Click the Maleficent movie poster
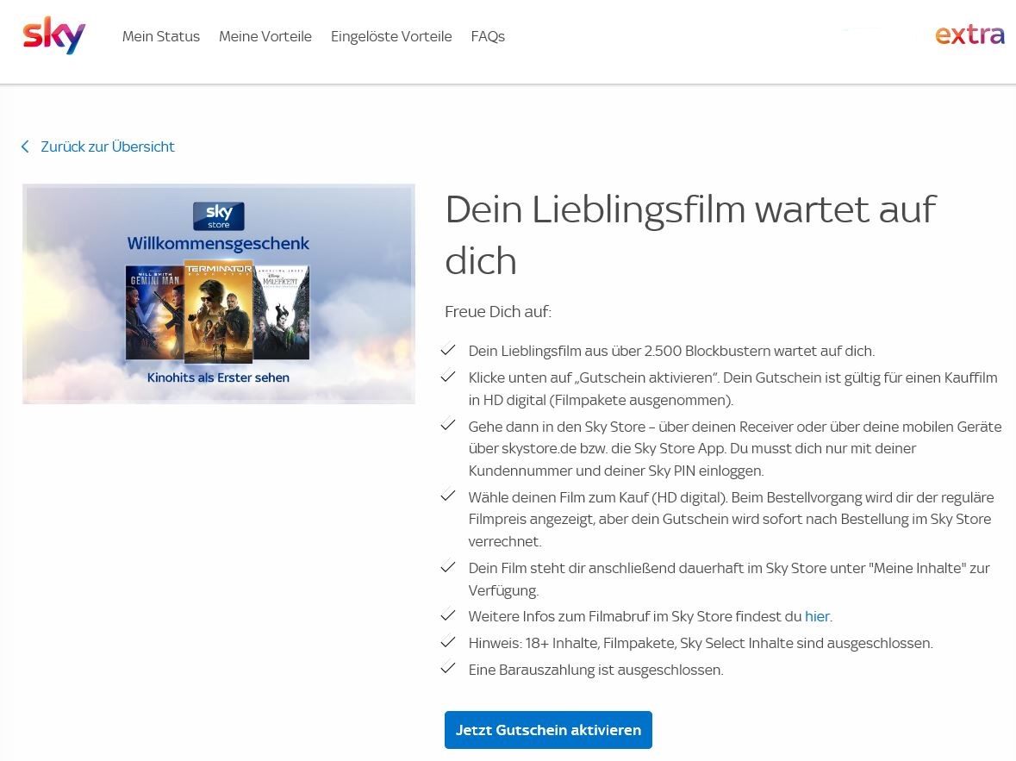 point(281,313)
